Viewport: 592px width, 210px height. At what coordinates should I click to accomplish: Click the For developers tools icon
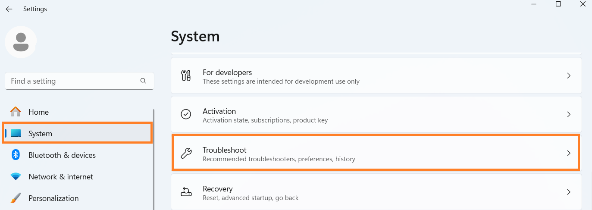pos(186,76)
